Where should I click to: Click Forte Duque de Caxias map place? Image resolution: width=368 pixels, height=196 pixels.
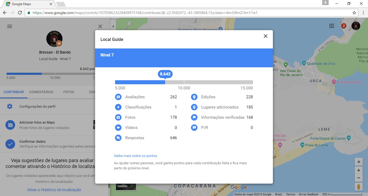[331, 138]
